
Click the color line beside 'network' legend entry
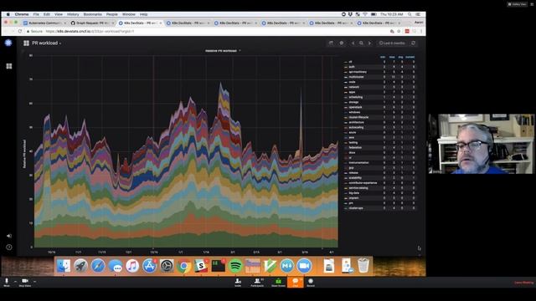346,87
